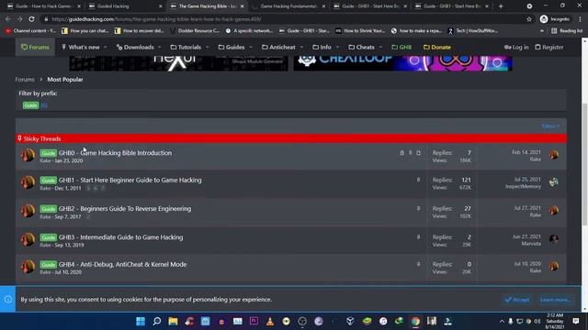Open the Donate nav item
Image resolution: width=588 pixels, height=330 pixels.
(437, 47)
